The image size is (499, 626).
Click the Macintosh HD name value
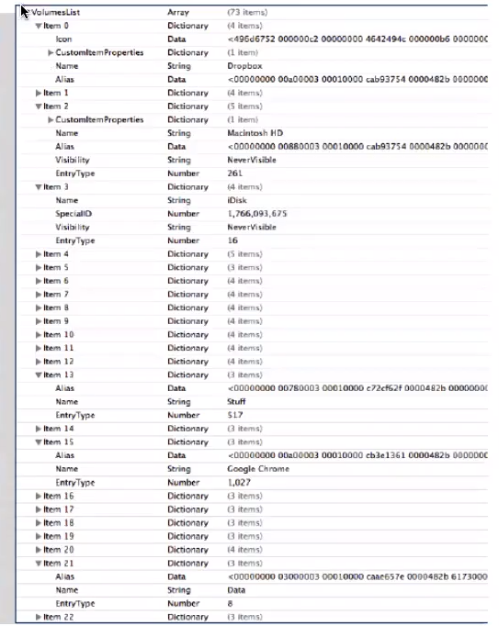pyautogui.click(x=255, y=133)
